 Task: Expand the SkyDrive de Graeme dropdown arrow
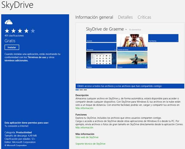[x=126, y=29]
